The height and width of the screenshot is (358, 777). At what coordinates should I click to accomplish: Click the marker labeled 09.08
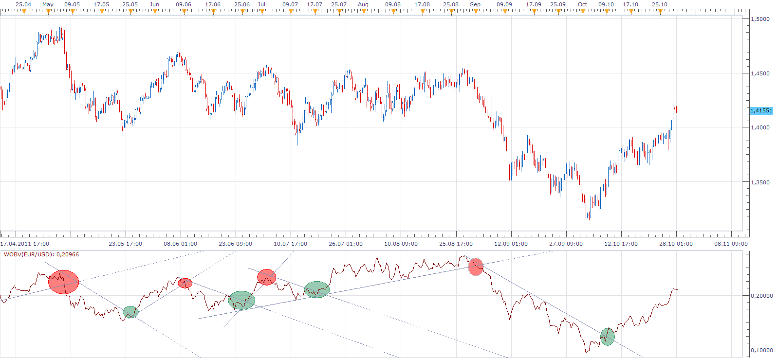coord(393,12)
